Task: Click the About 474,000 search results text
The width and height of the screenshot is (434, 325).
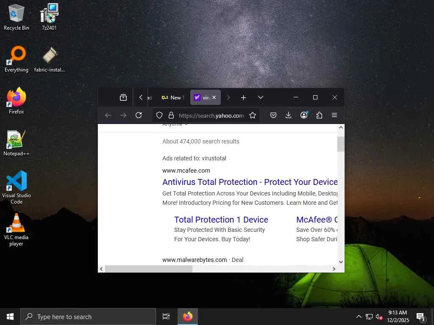Action: point(200,141)
